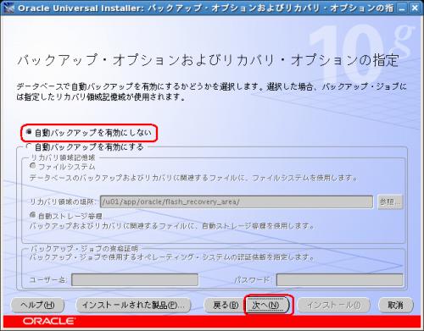The height and width of the screenshot is (331, 424).
Task: Open help with the ヘルプ(H) button
Action: coord(37,305)
